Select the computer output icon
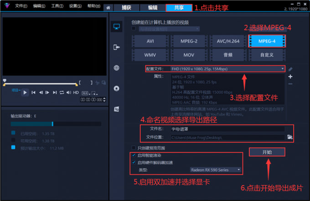Screen dimensions: 310x201 tap(116, 26)
